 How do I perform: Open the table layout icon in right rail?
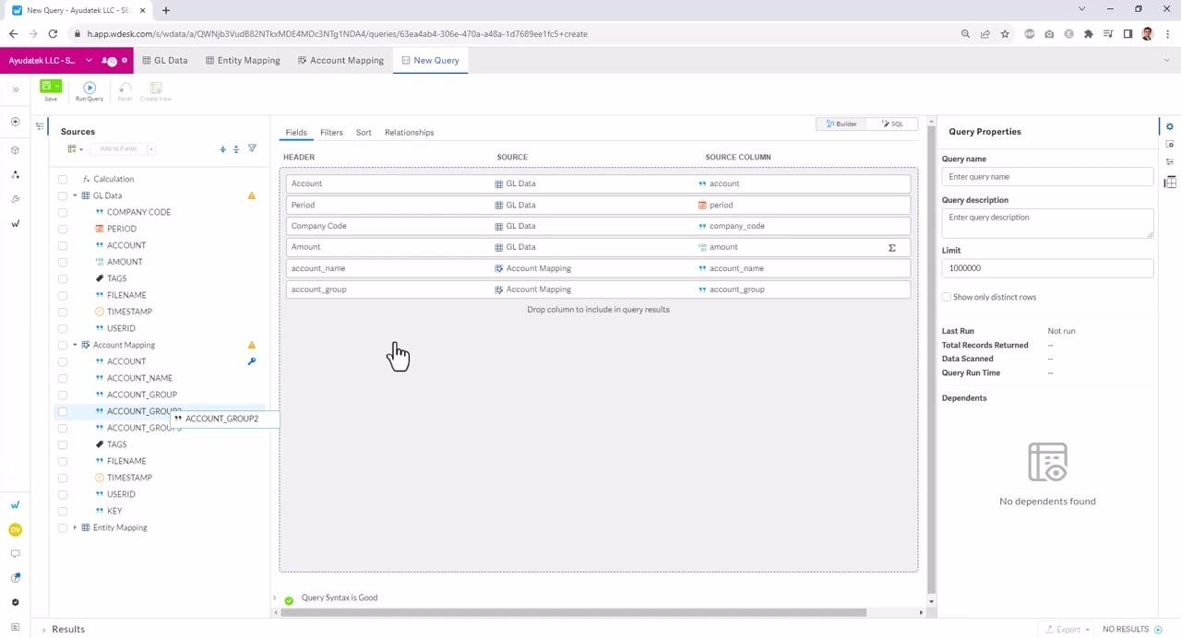[x=1170, y=183]
